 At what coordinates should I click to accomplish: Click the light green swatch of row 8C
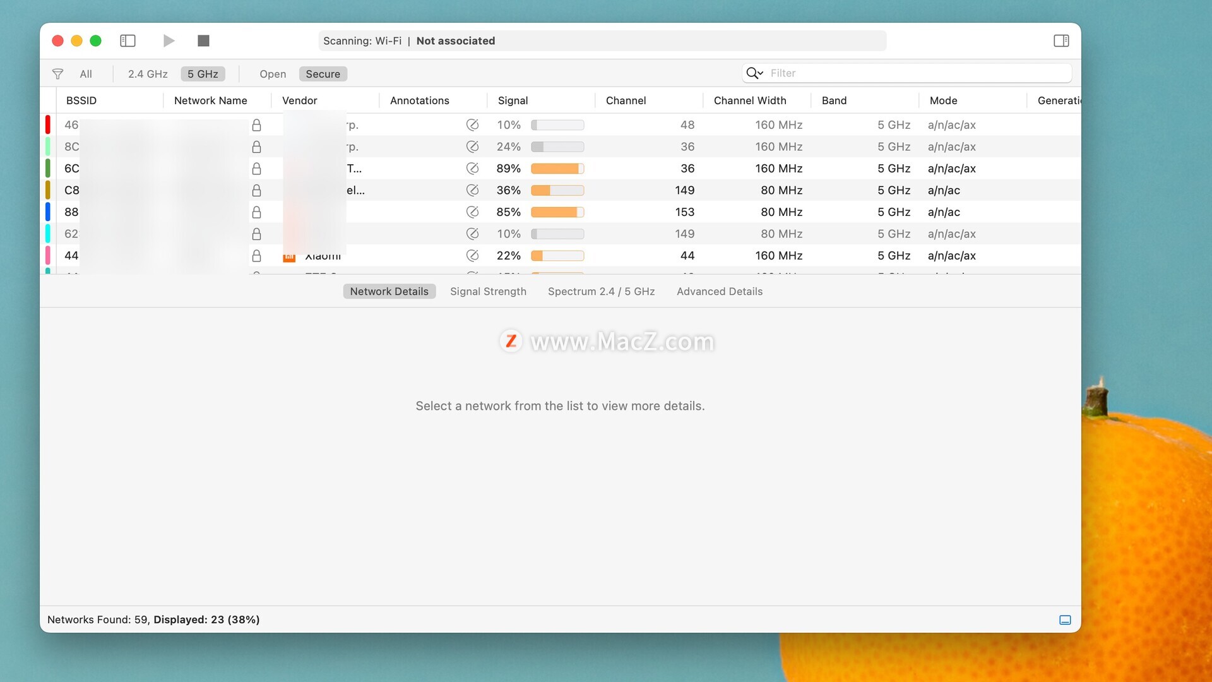(47, 147)
